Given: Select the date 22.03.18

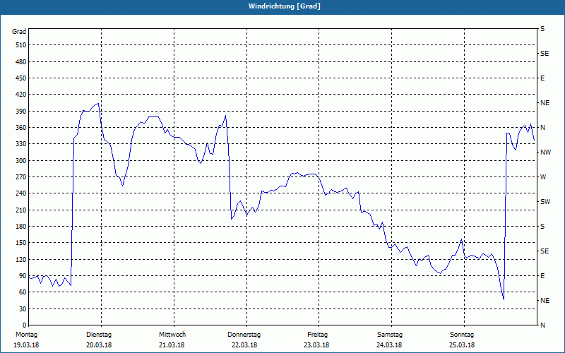Looking at the screenshot, I should pos(244,345).
